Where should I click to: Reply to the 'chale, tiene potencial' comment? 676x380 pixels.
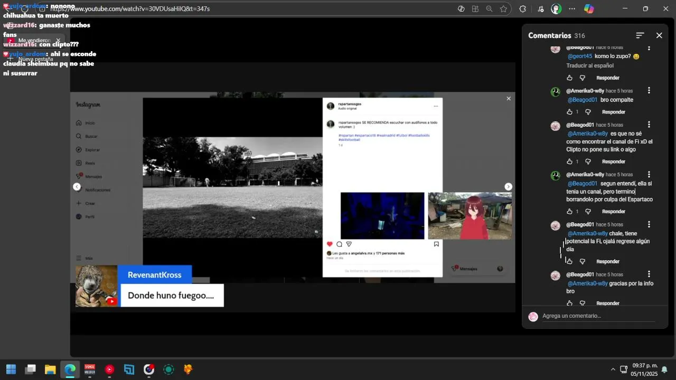[608, 261]
